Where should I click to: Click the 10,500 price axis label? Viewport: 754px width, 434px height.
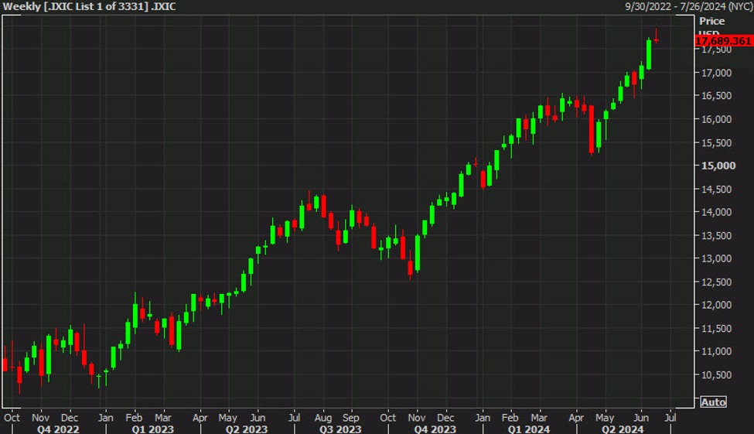coord(716,374)
